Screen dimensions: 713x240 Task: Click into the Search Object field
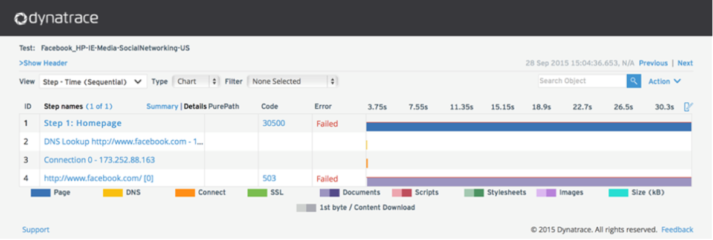tap(582, 81)
